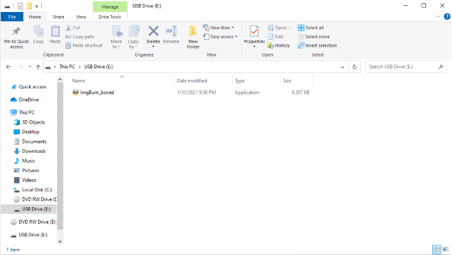The width and height of the screenshot is (452, 255).
Task: Click the Copy ribbon icon
Action: coord(38,31)
